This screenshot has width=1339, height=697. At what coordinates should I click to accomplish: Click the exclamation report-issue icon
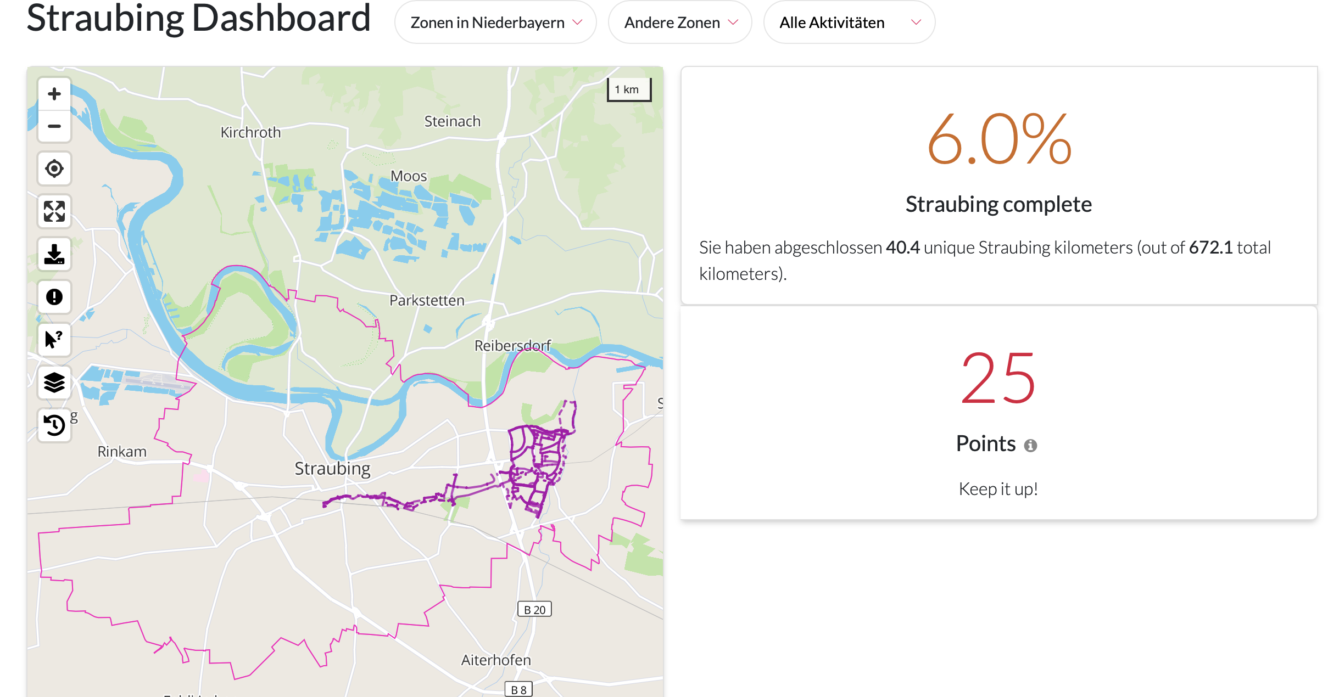pos(54,297)
